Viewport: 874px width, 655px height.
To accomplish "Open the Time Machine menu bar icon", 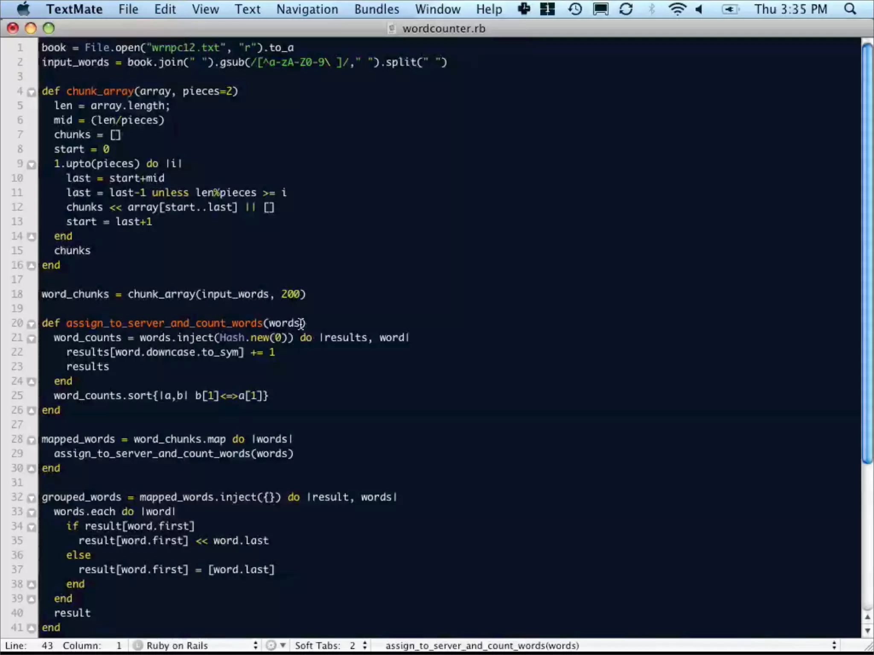I will tap(575, 9).
